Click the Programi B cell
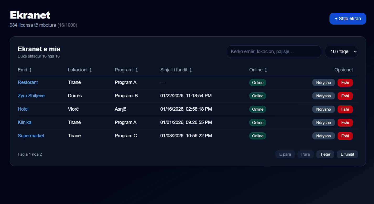Image resolution: width=374 pixels, height=204 pixels. tap(126, 96)
